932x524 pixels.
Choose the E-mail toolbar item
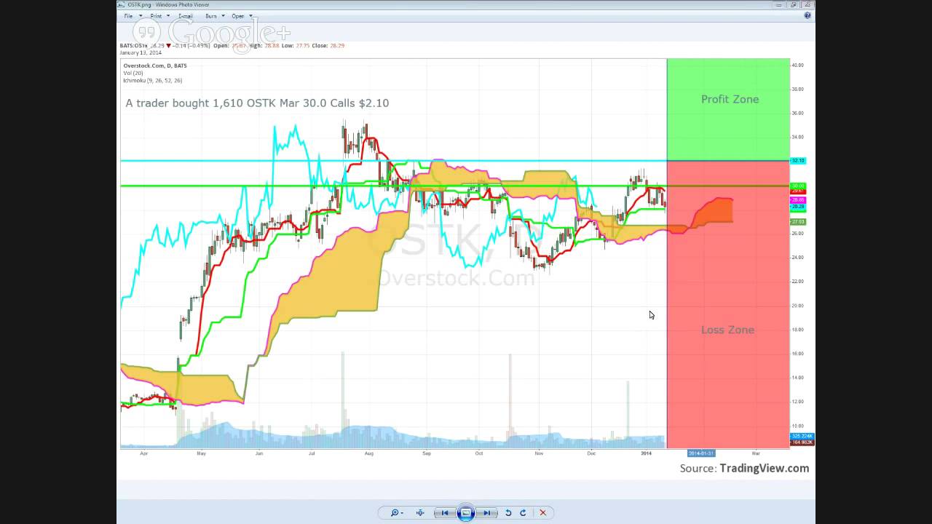[x=186, y=15]
